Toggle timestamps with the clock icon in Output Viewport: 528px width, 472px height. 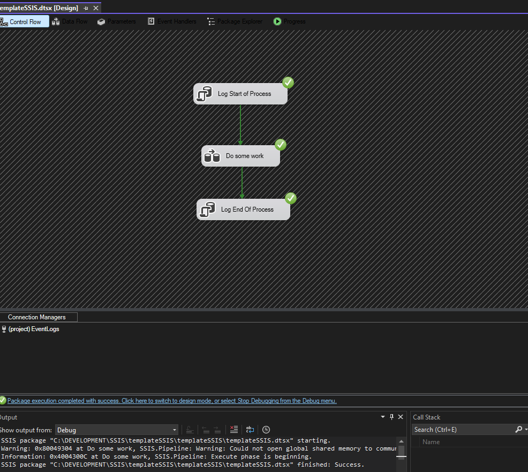point(266,430)
